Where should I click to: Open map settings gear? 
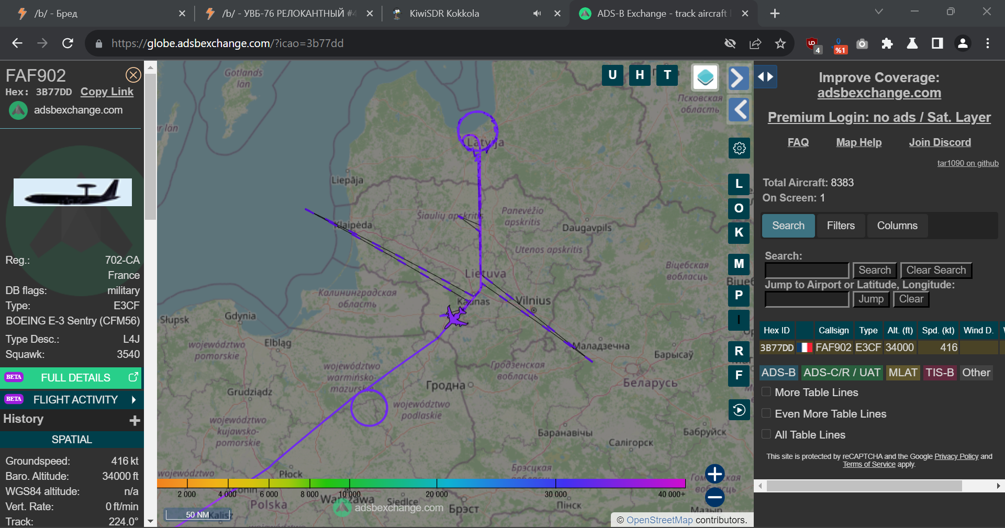tap(739, 148)
